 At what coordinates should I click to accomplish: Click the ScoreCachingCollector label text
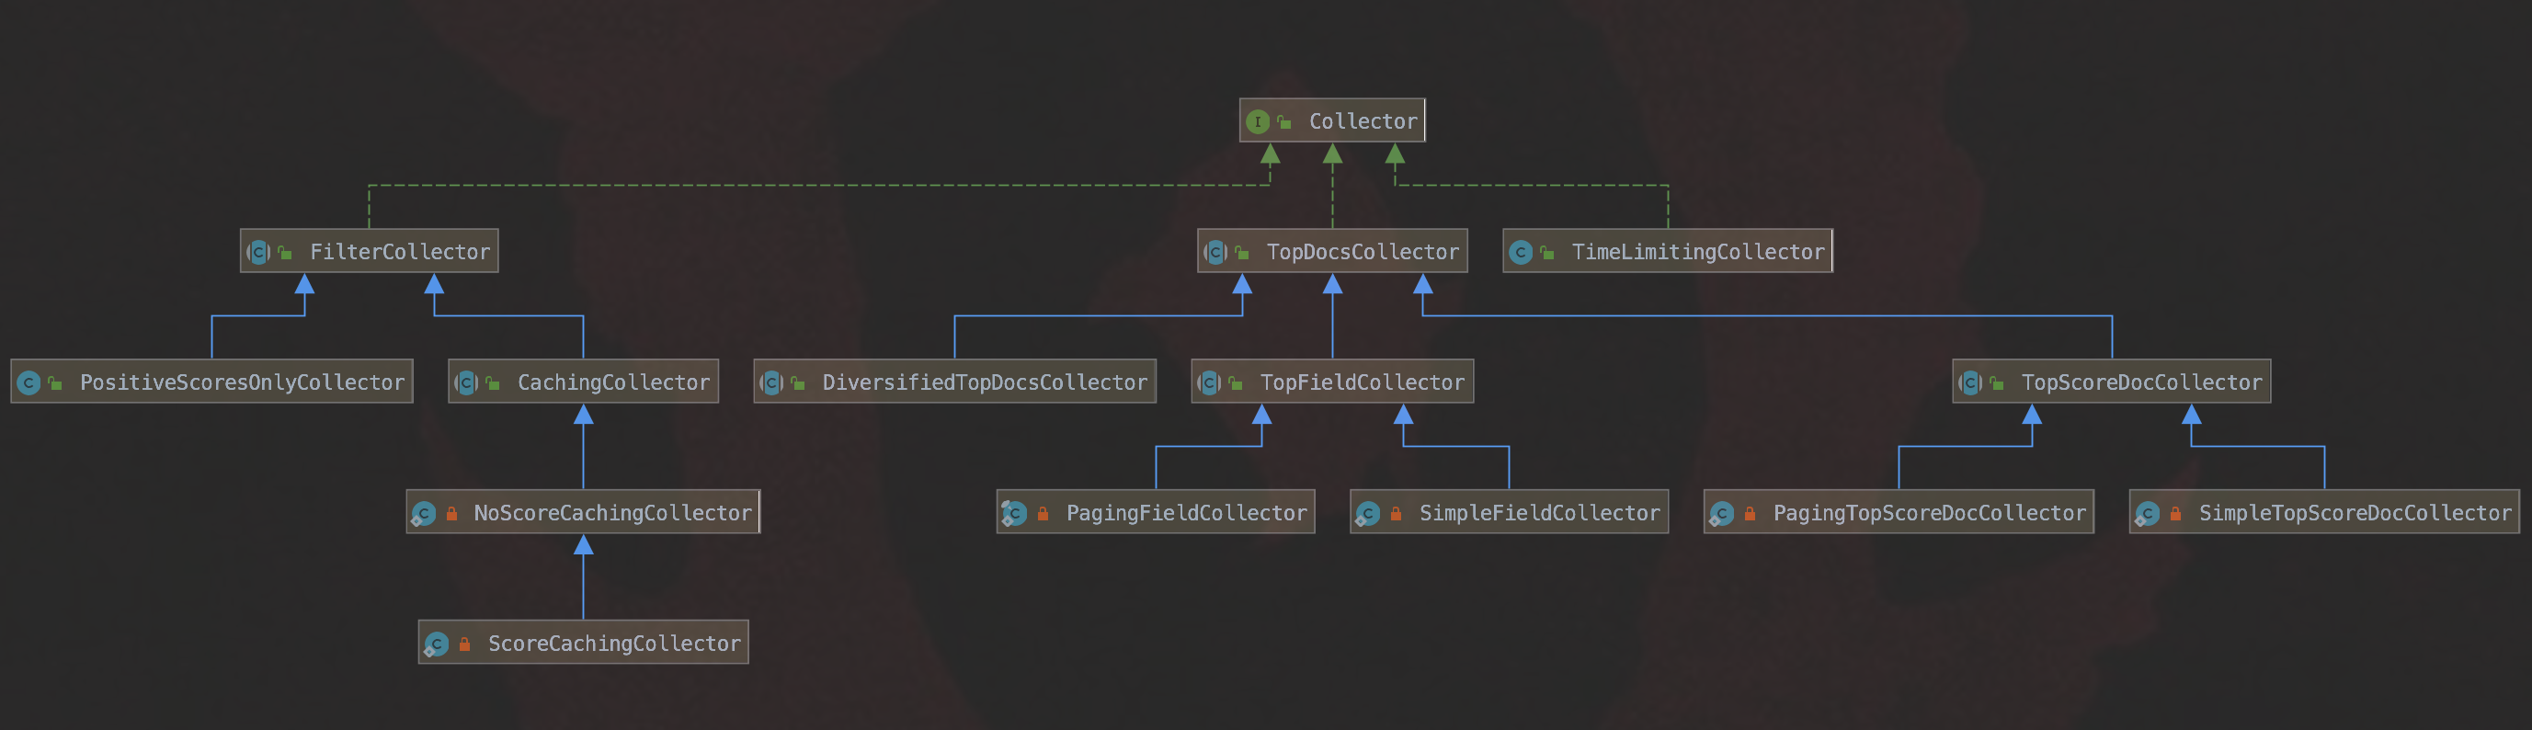[x=614, y=644]
